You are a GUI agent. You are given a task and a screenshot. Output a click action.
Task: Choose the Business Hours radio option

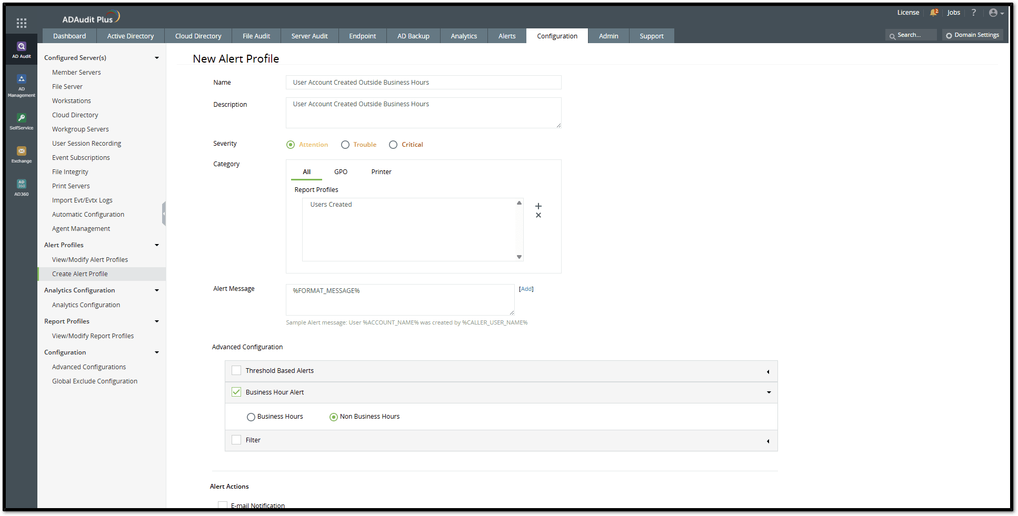pos(251,417)
